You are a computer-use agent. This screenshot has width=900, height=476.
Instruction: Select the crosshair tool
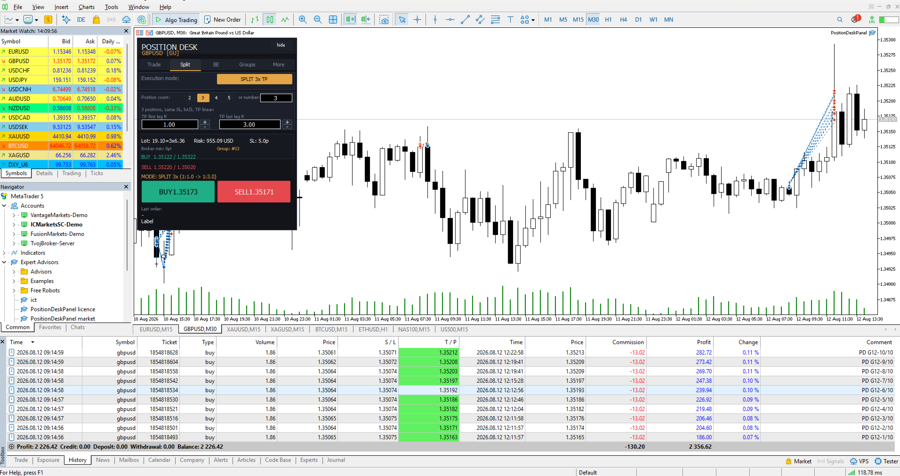pyautogui.click(x=417, y=20)
